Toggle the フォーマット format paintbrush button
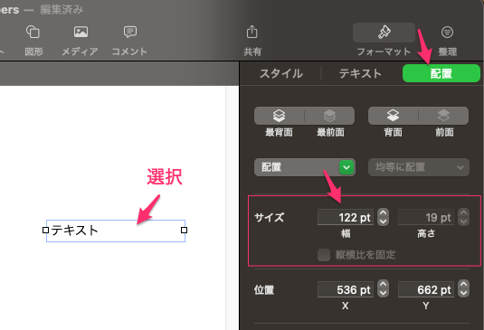The width and height of the screenshot is (484, 330). (384, 33)
